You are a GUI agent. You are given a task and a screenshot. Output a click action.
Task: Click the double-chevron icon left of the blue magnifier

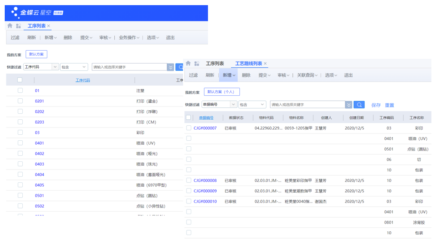(x=349, y=105)
